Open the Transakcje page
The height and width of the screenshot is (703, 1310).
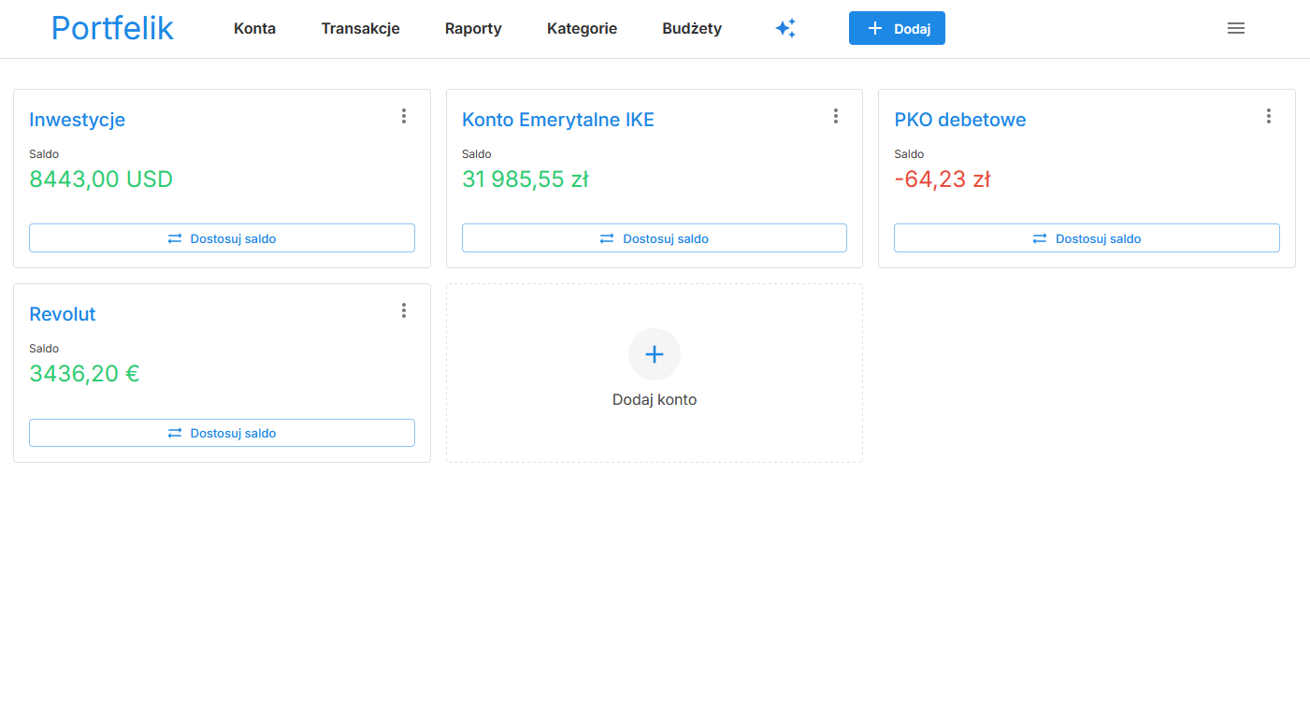point(360,28)
